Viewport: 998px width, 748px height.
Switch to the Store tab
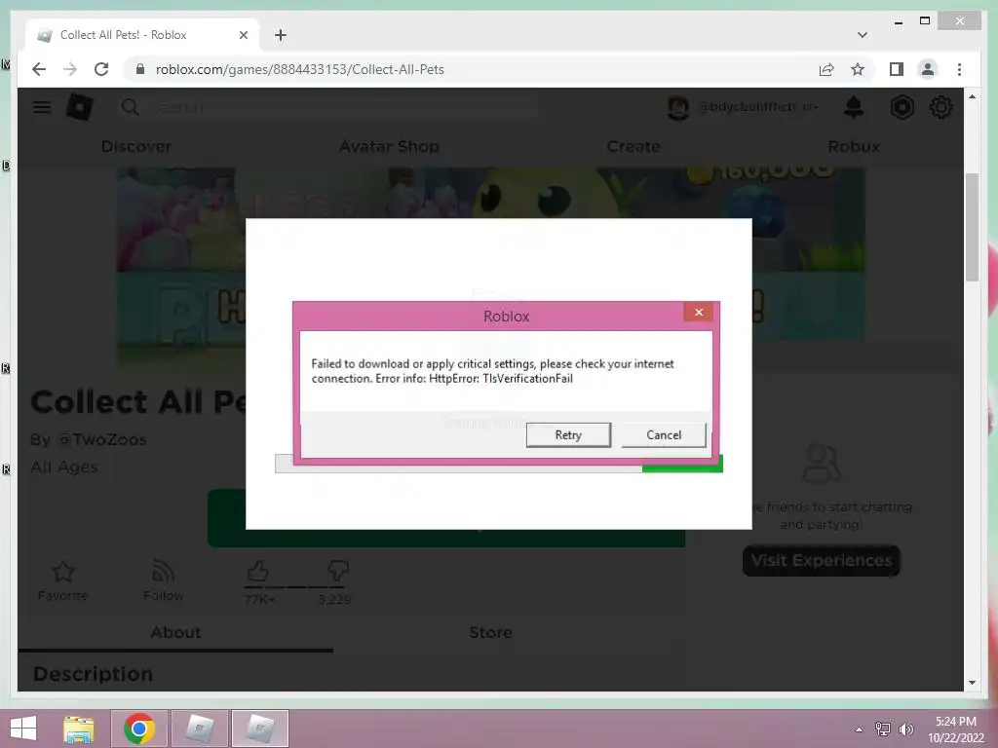pos(490,632)
